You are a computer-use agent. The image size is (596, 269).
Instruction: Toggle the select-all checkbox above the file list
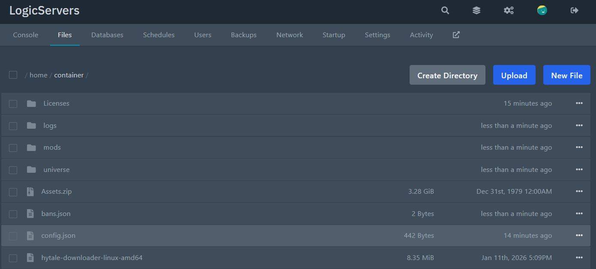[x=13, y=74]
